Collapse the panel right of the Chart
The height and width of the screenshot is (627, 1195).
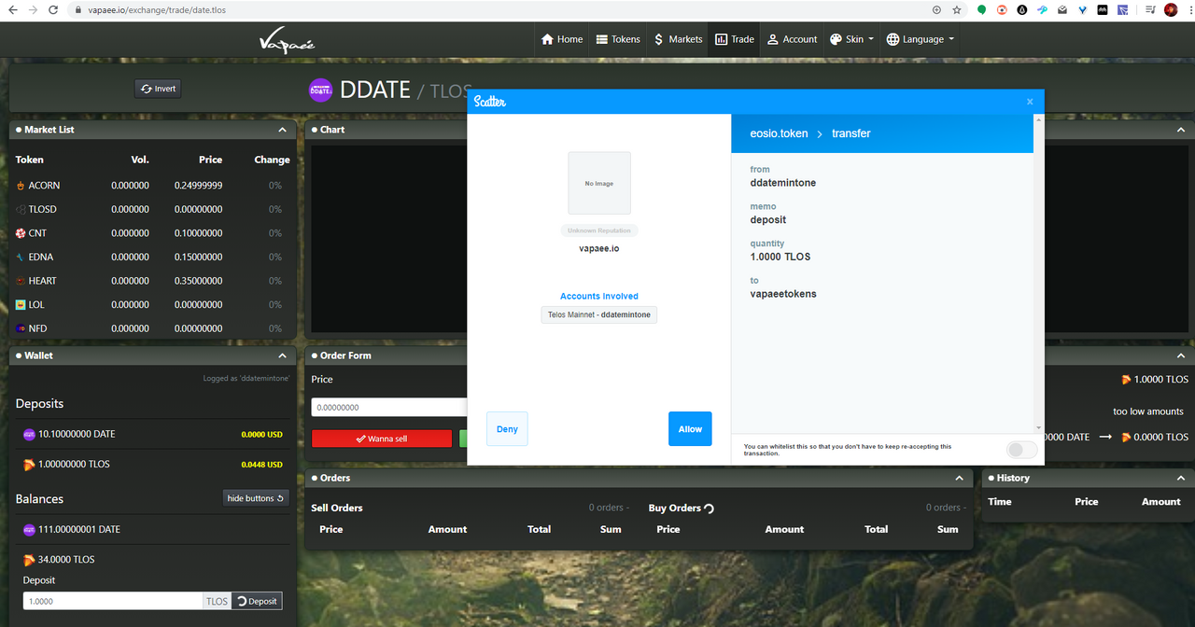(x=1181, y=130)
